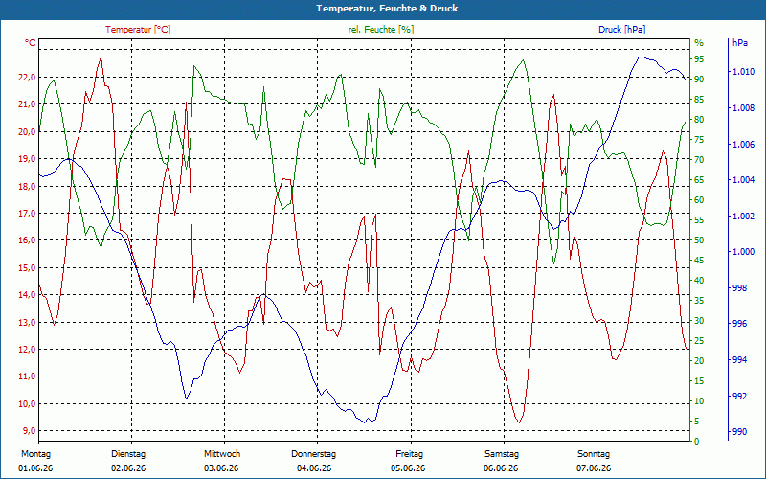Click the °C unit label on left axis
The height and width of the screenshot is (479, 766).
31,43
